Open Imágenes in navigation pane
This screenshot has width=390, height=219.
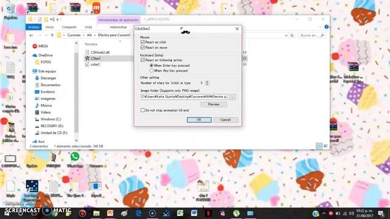tap(45, 99)
